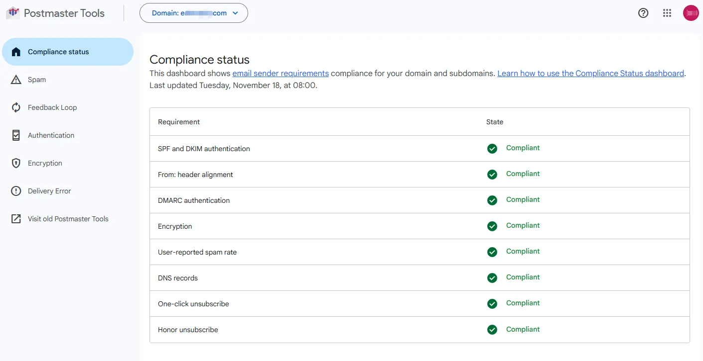Expand the domain chooser chevron
The image size is (703, 361).
235,13
